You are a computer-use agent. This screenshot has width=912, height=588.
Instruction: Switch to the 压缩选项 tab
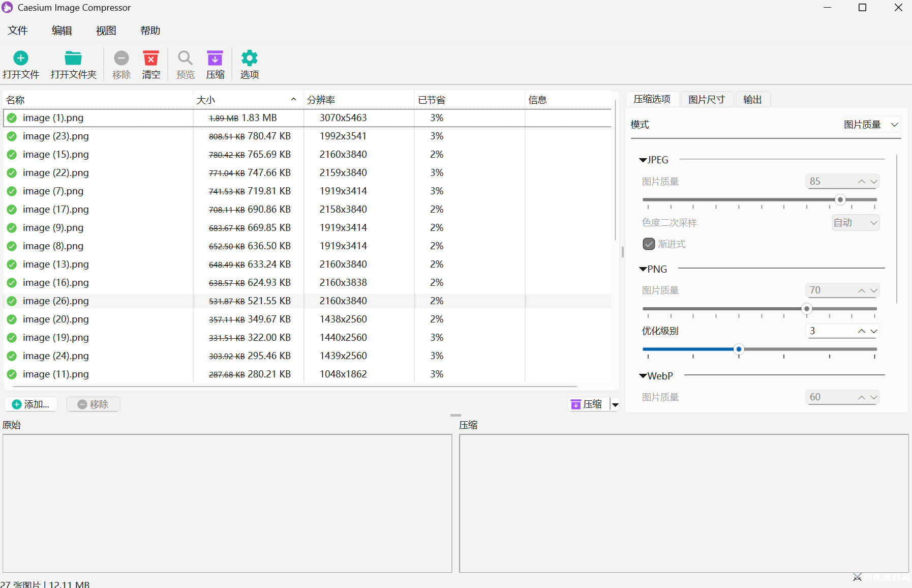pos(652,99)
